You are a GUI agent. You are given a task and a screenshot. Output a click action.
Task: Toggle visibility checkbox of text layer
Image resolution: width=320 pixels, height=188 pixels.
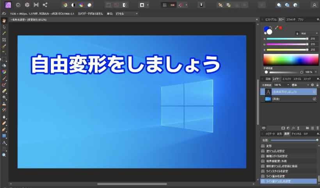(x=315, y=92)
